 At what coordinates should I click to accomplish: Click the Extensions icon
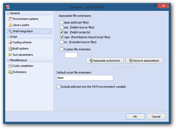click(x=10, y=72)
